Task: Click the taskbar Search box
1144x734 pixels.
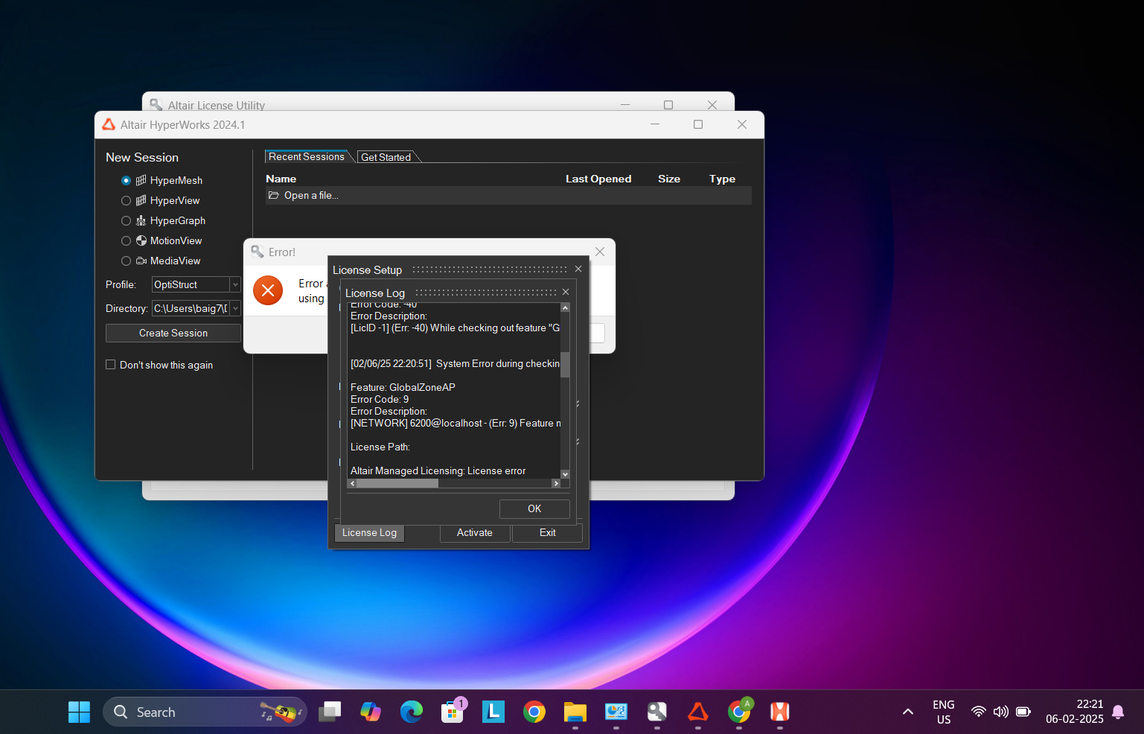Action: point(205,712)
